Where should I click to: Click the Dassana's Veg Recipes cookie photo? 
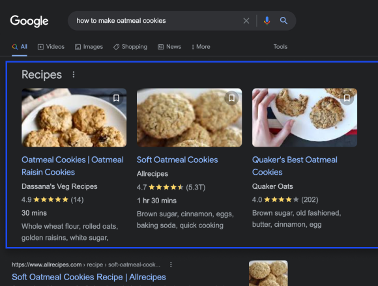[x=74, y=117]
